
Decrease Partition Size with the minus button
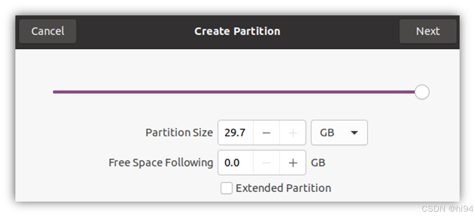[x=266, y=133]
